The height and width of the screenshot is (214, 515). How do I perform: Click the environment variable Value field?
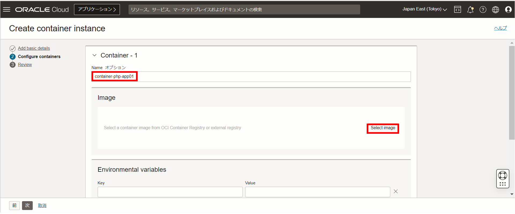(x=318, y=192)
